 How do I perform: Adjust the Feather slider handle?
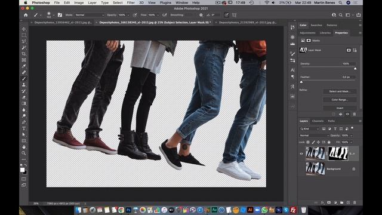[301, 82]
